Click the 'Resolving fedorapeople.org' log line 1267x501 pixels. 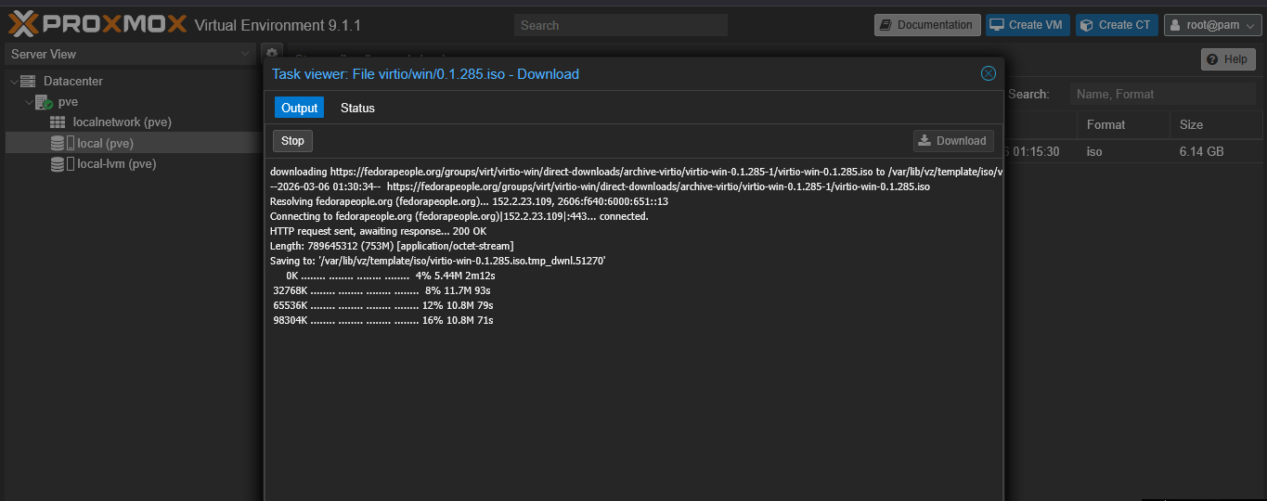pos(469,201)
